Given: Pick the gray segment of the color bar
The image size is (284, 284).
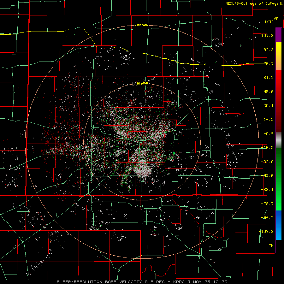Looking at the screenshot, I should click(x=279, y=140).
